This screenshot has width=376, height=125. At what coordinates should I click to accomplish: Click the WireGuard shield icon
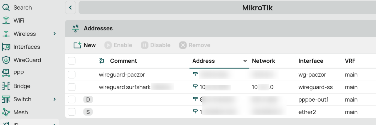6,60
